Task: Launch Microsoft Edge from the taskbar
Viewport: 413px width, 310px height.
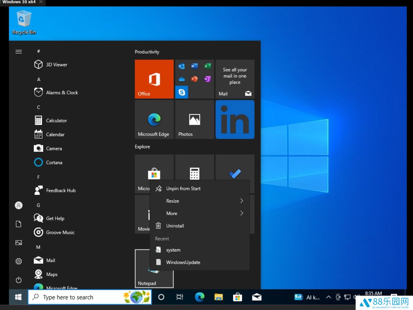Action: coord(199,297)
